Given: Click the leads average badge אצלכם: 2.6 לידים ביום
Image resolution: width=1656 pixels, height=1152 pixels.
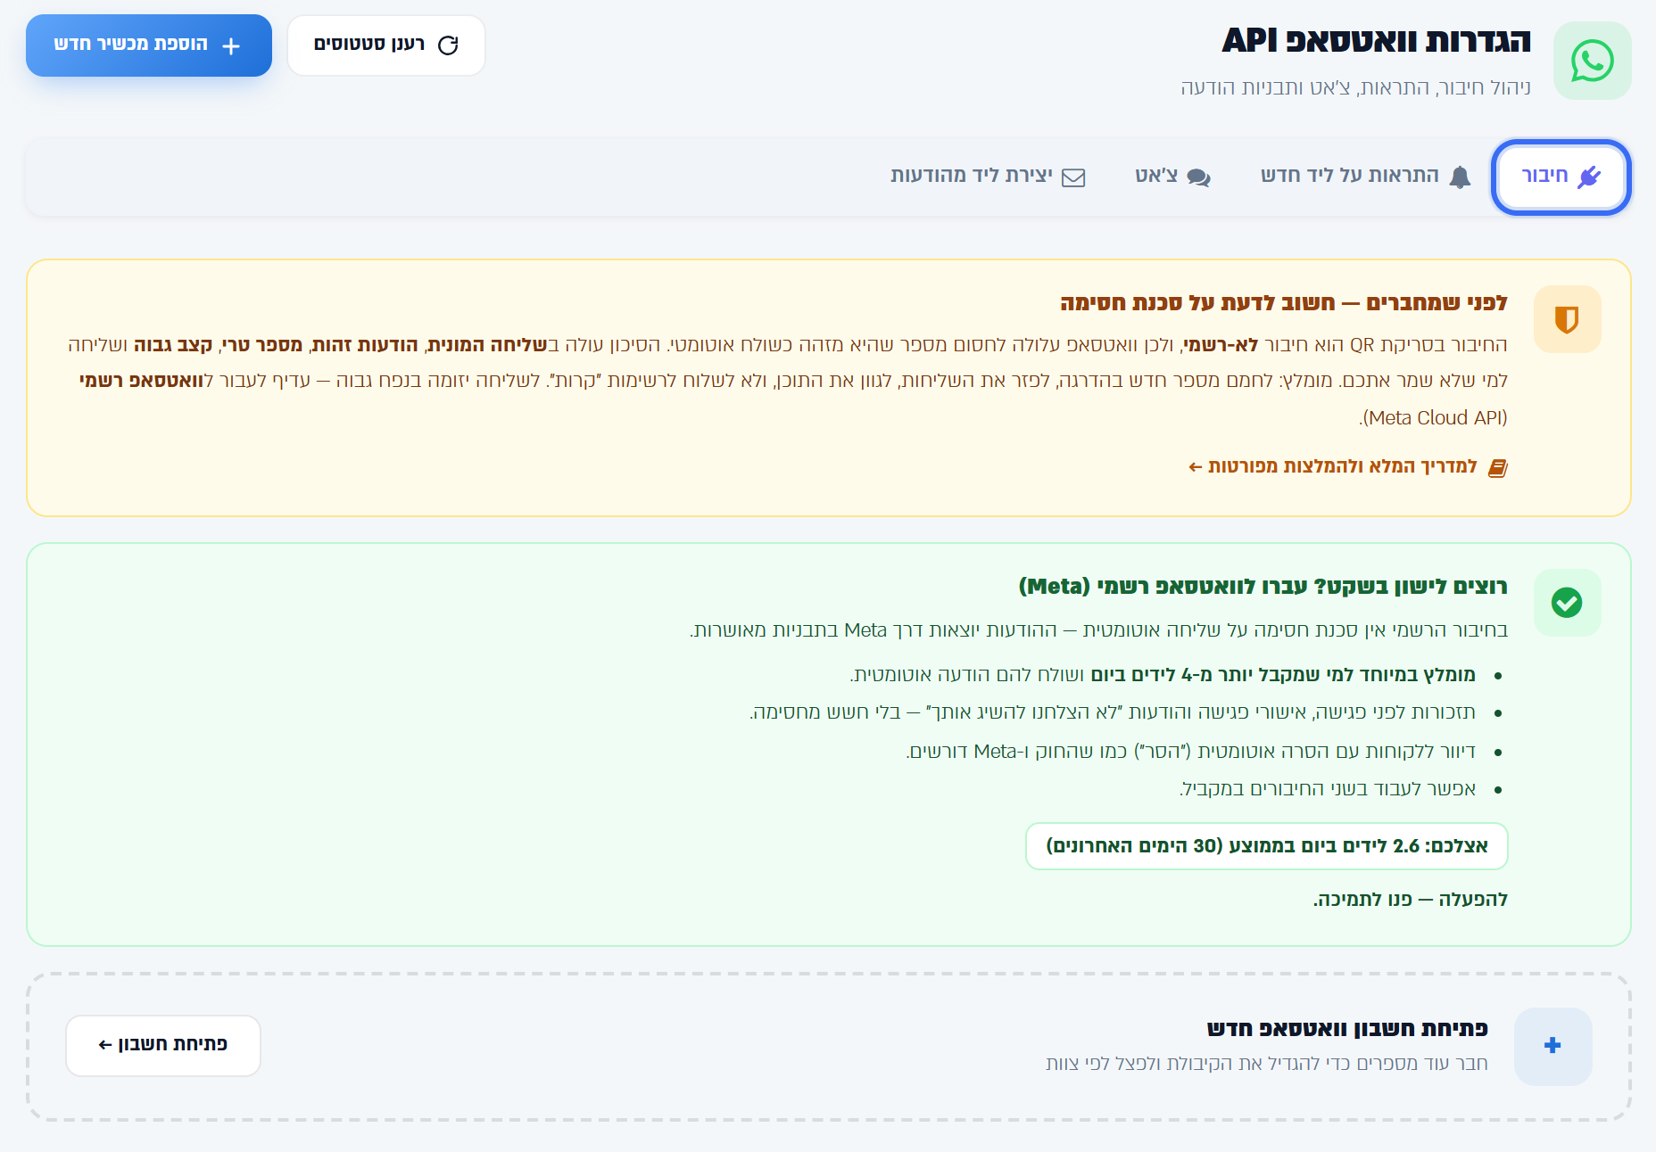Looking at the screenshot, I should (x=1267, y=846).
